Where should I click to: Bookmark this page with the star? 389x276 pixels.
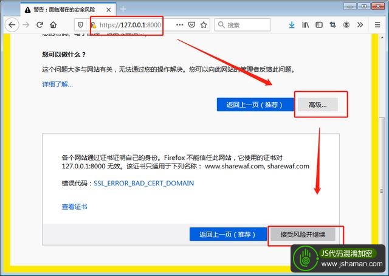click(204, 25)
